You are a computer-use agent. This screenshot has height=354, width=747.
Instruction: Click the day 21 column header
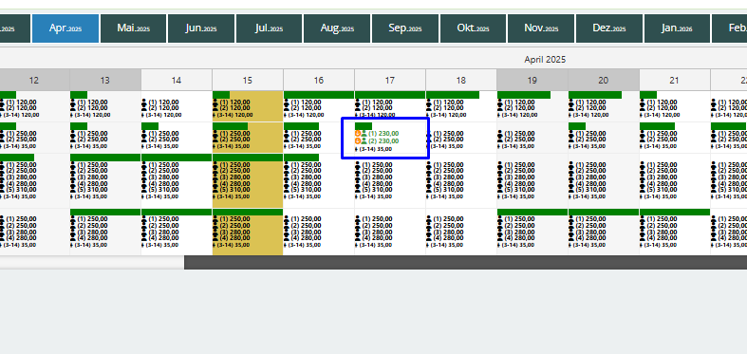tap(675, 80)
